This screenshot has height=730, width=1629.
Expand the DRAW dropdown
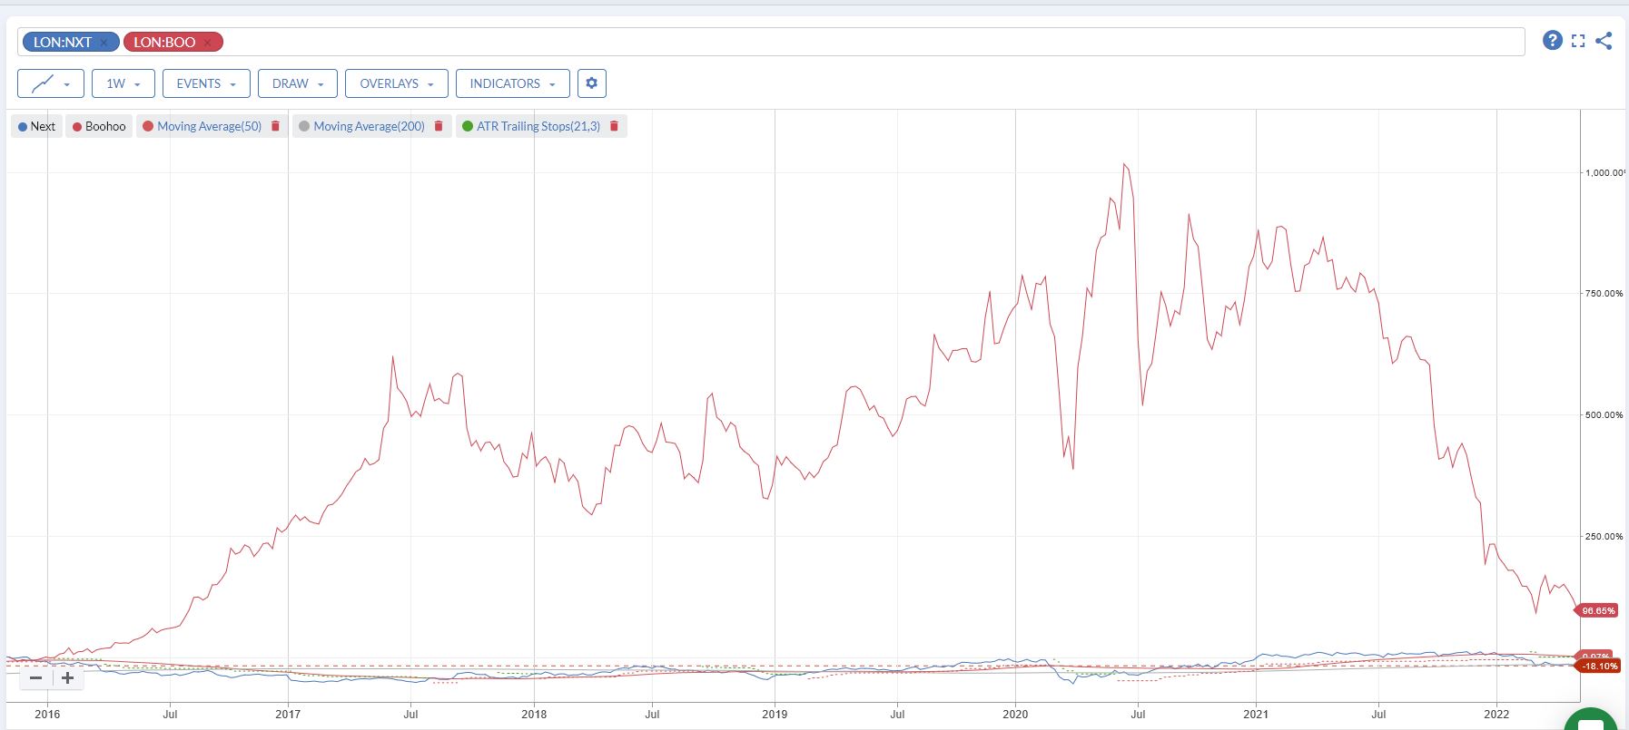[298, 83]
